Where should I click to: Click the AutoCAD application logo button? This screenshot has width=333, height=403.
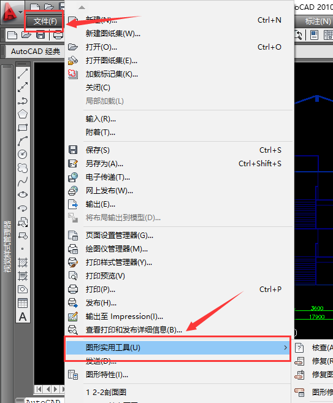[9, 12]
